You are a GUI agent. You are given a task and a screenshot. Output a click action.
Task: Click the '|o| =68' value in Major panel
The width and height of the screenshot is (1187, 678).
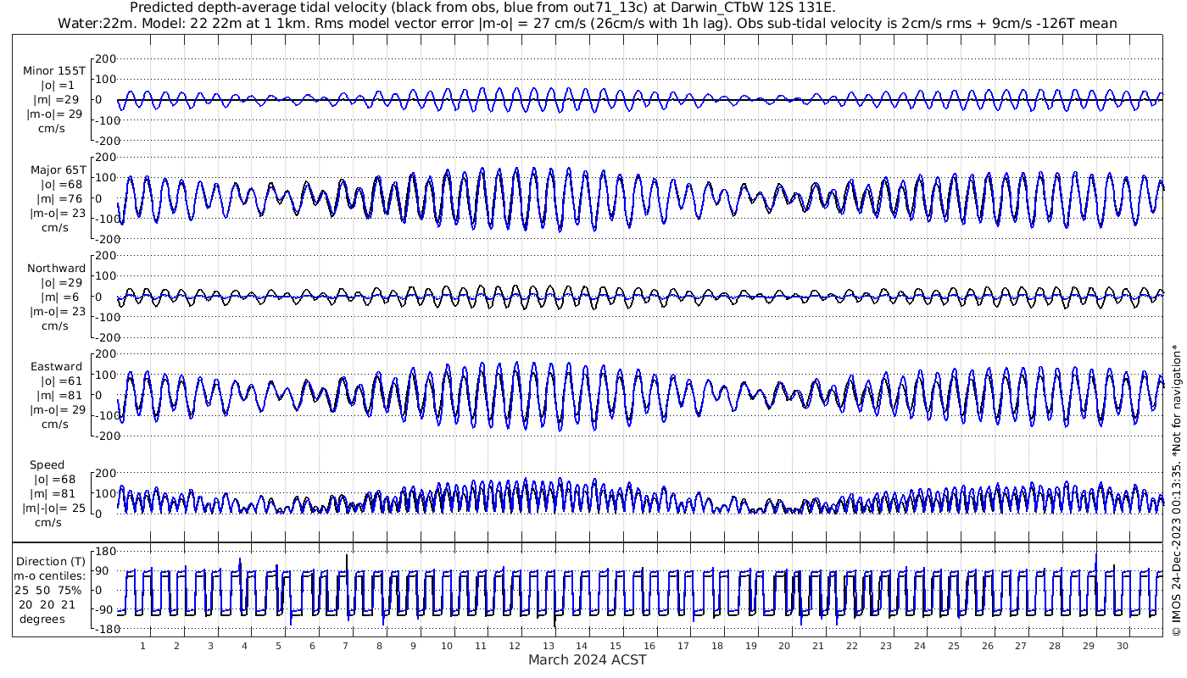click(x=58, y=184)
